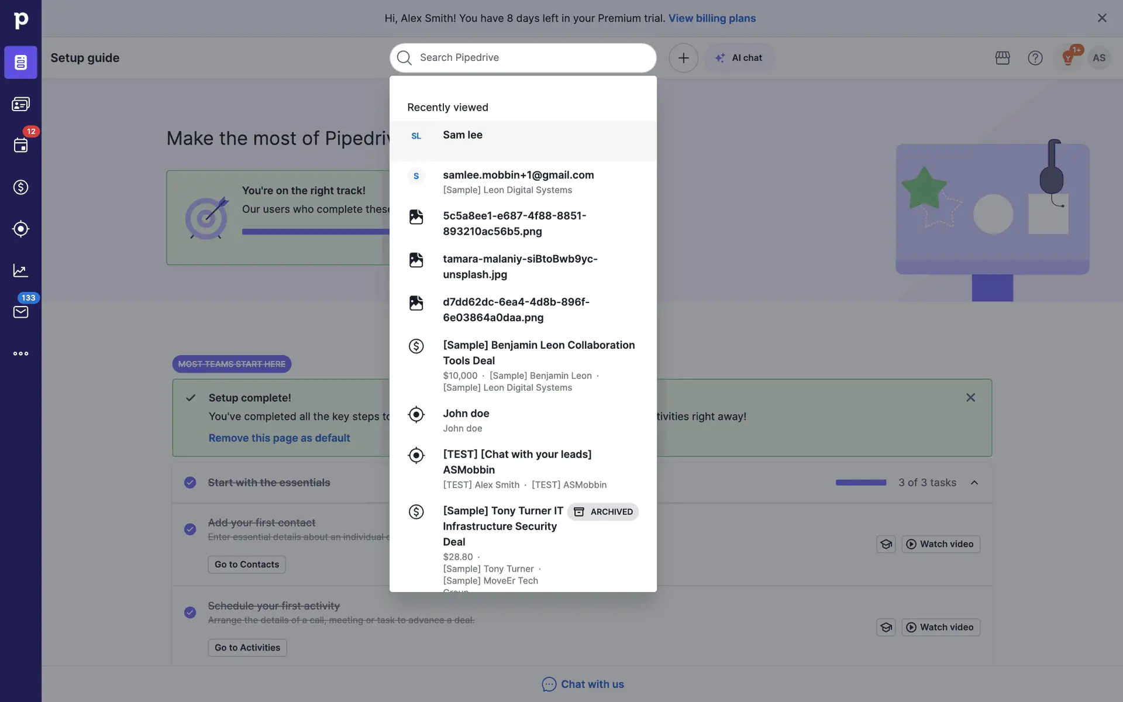This screenshot has height=702, width=1123.
Task: Toggle 'Start with the essentials' checkmark
Action: coord(190,483)
